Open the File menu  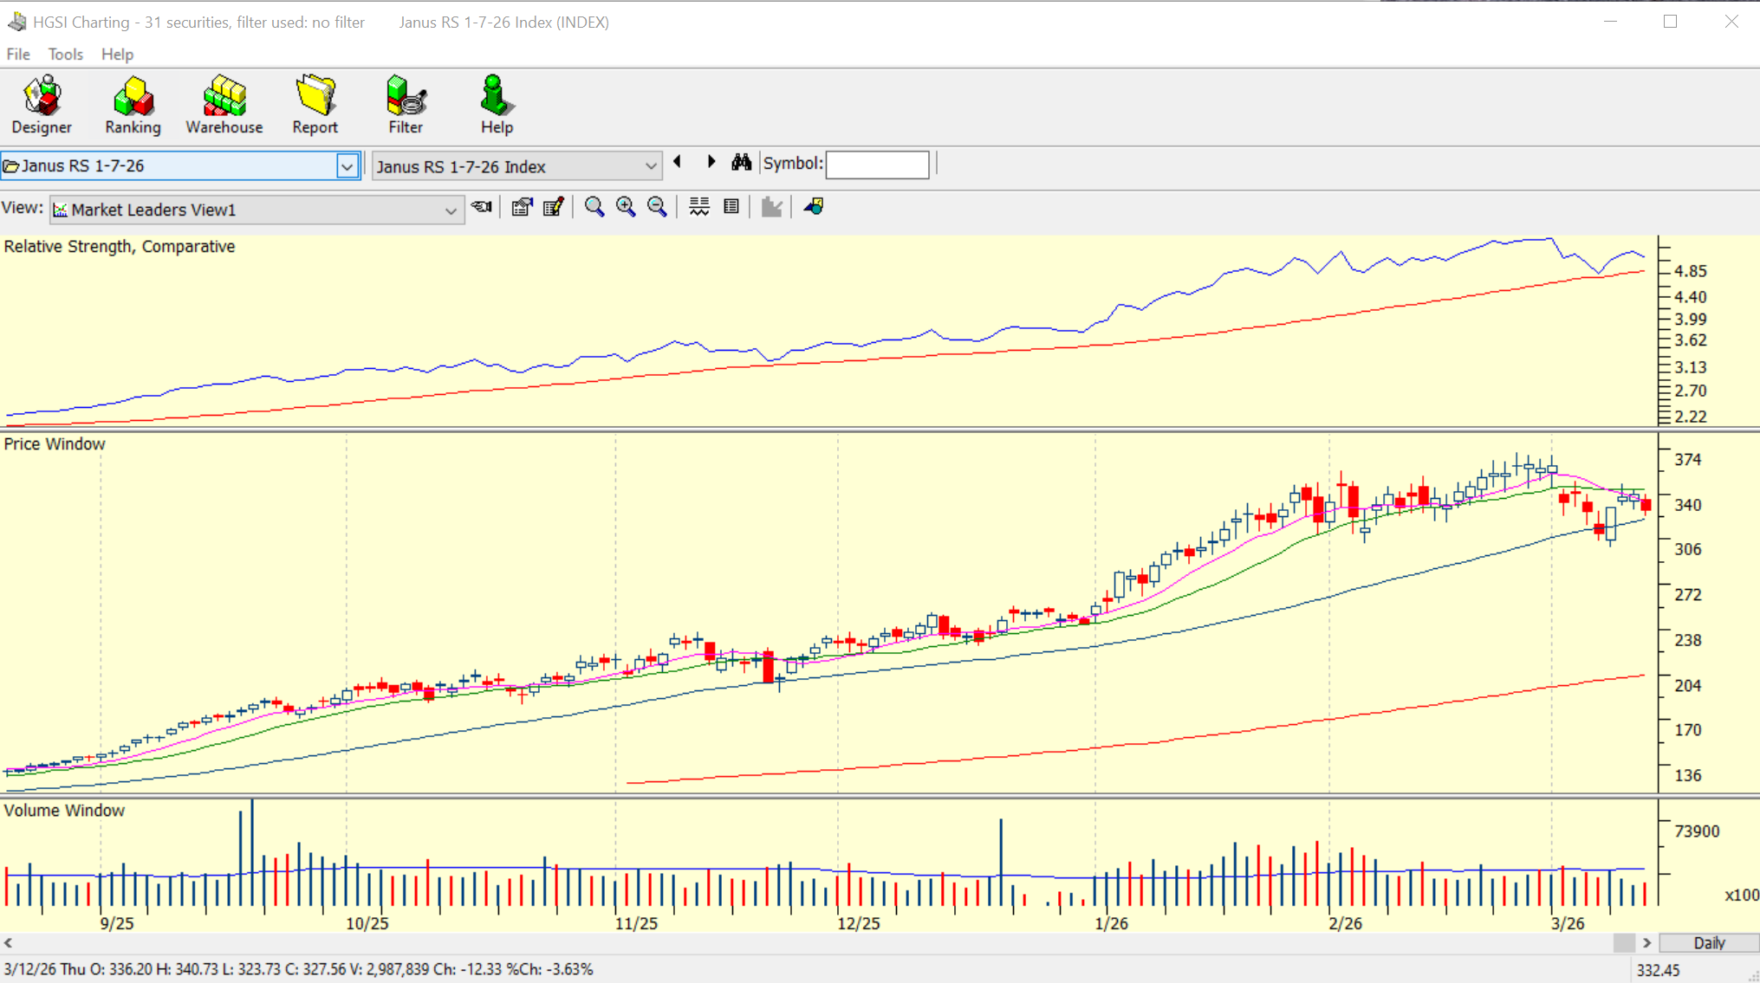[17, 55]
